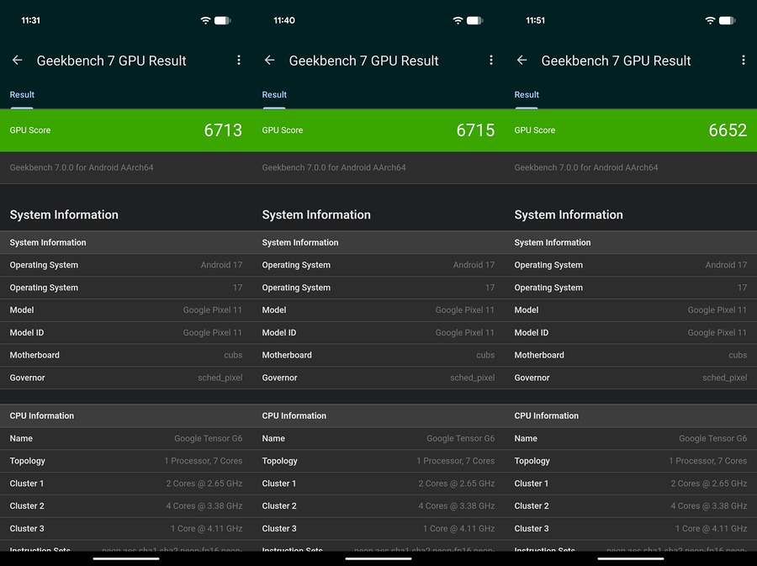Click Android 17 value in the 11:51 screen
This screenshot has width=757, height=566.
[726, 265]
